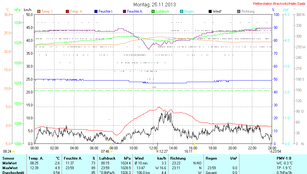Click the blue Feuchte I. legend square
Screen dimensions: 307x174
(x=96, y=11)
